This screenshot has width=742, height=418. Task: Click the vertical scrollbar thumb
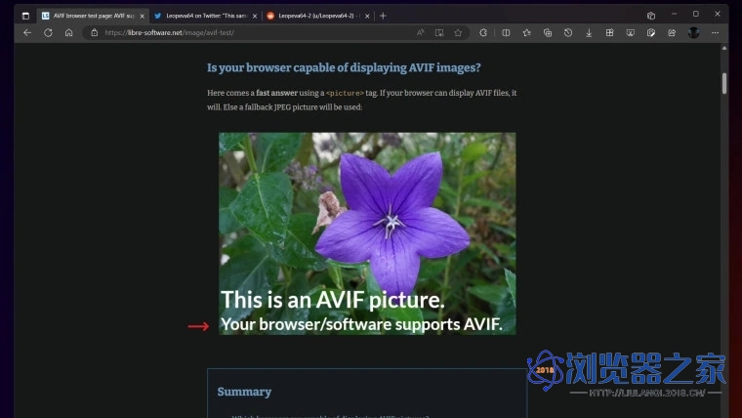coord(724,83)
